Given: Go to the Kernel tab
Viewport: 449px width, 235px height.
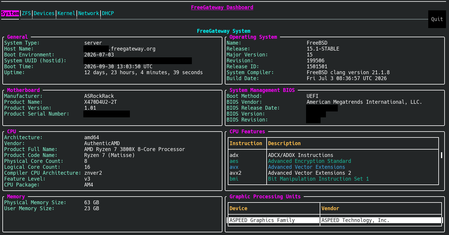Looking at the screenshot, I should (66, 13).
